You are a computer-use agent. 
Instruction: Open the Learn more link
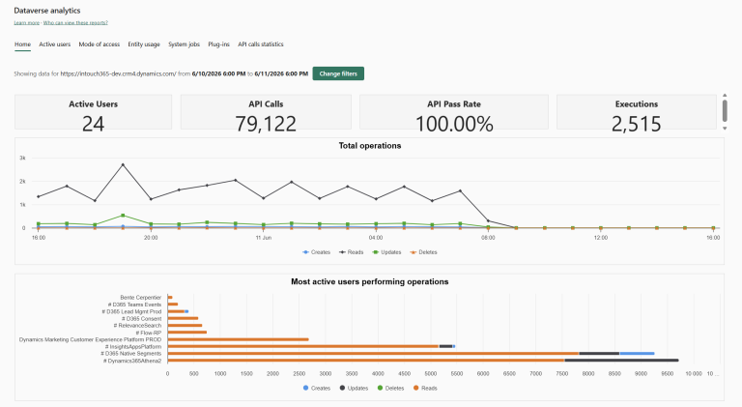[x=26, y=22]
